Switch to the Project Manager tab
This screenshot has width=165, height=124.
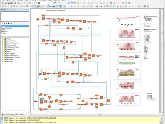(x=8, y=114)
